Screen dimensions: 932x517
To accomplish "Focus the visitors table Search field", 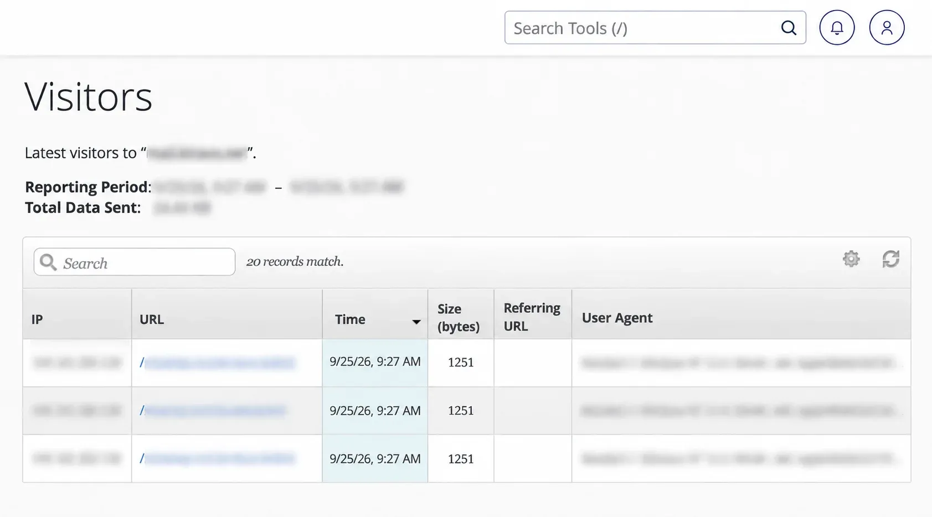I will coord(135,262).
